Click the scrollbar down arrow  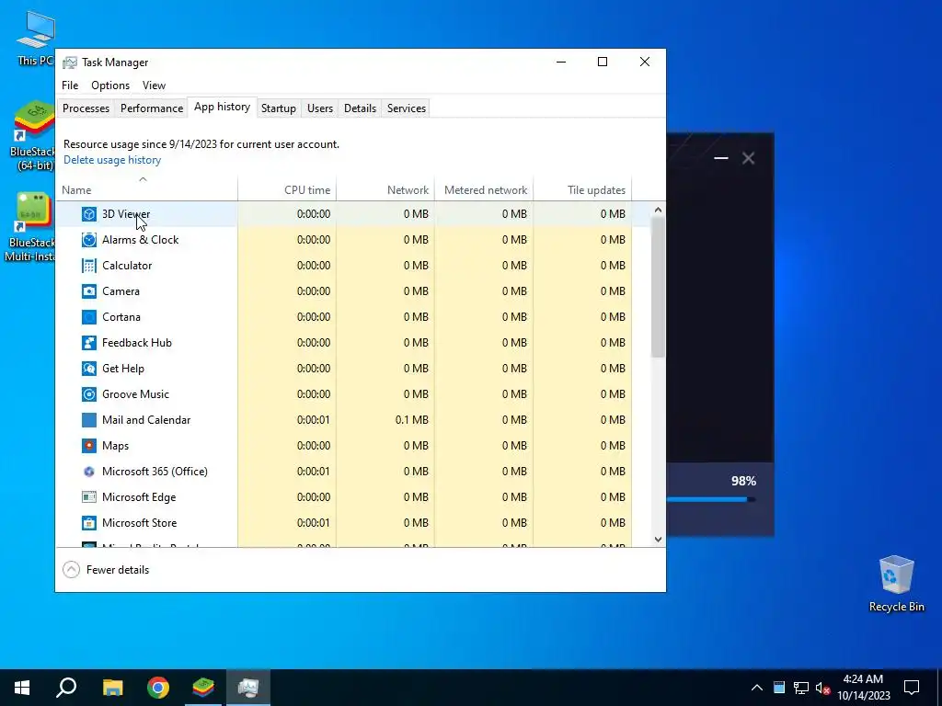pyautogui.click(x=658, y=539)
